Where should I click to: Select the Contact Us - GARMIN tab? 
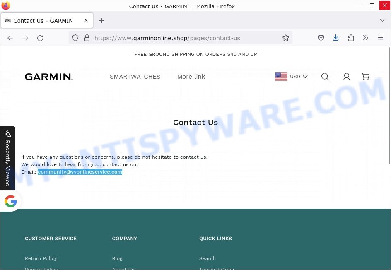(x=47, y=20)
